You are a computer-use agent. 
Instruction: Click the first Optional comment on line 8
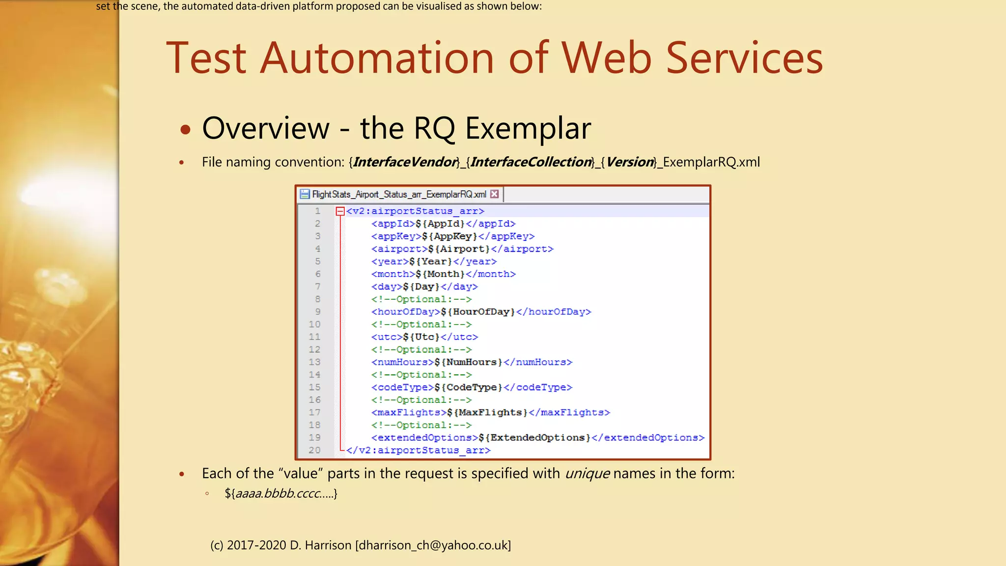click(421, 299)
